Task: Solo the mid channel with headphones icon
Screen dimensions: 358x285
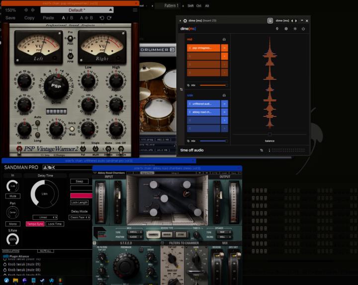Action: pyautogui.click(x=224, y=39)
